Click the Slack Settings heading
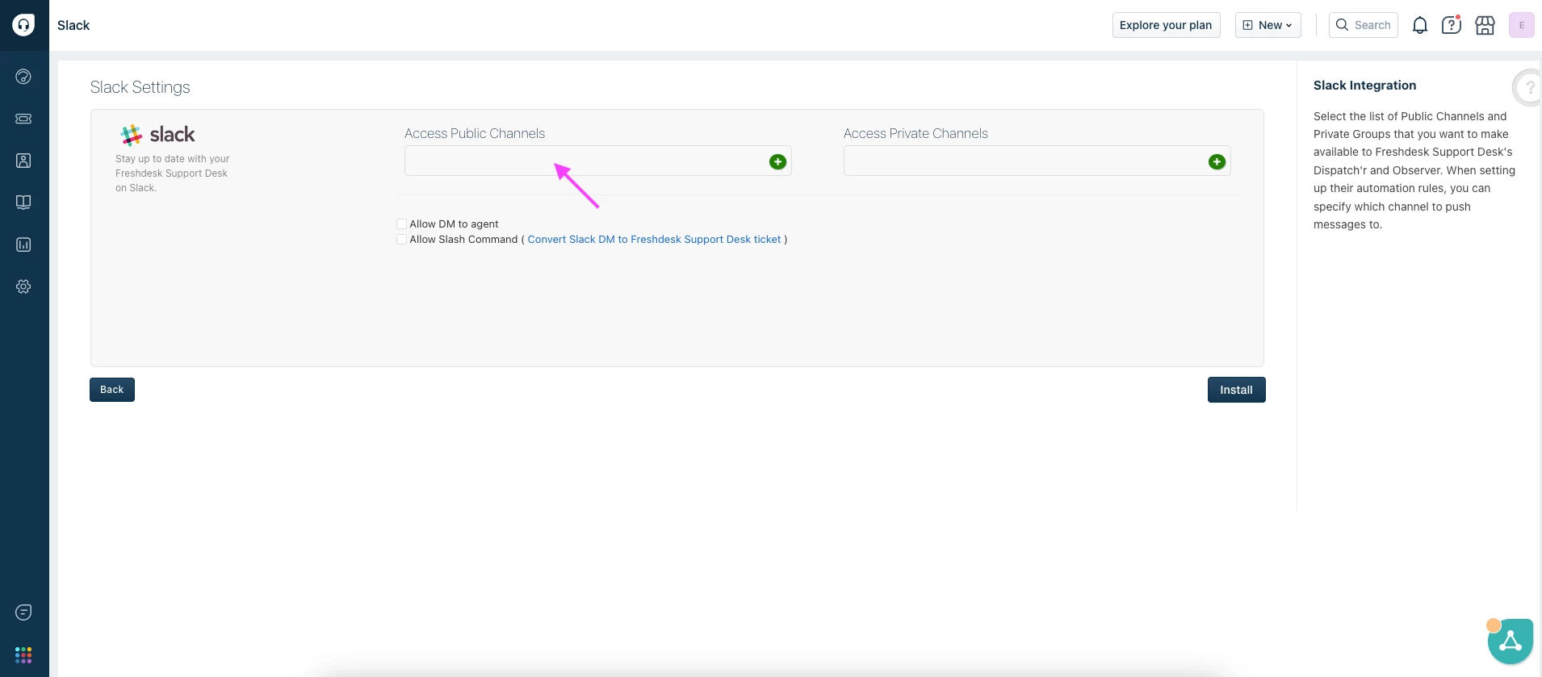This screenshot has width=1542, height=677. [x=140, y=87]
